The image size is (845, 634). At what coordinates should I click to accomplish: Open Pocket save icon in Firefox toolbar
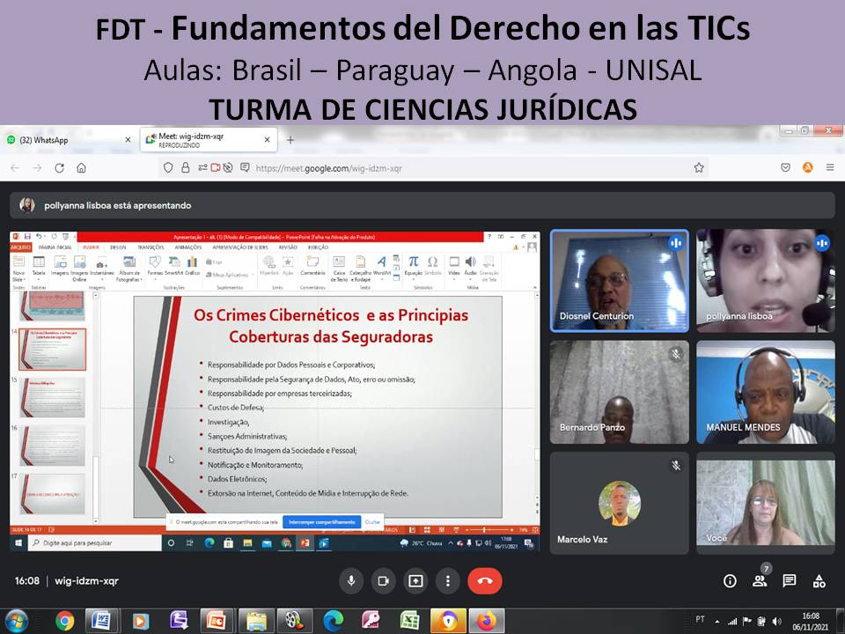[x=786, y=167]
